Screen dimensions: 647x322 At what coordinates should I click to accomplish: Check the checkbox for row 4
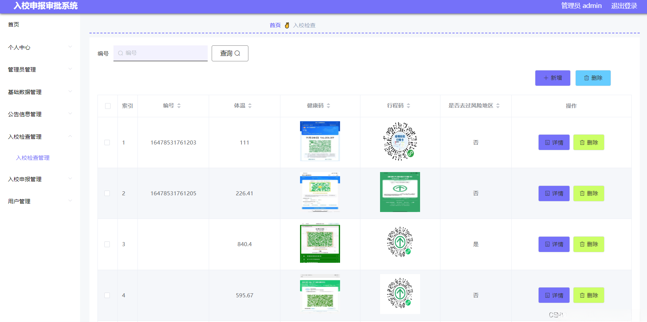pyautogui.click(x=107, y=295)
